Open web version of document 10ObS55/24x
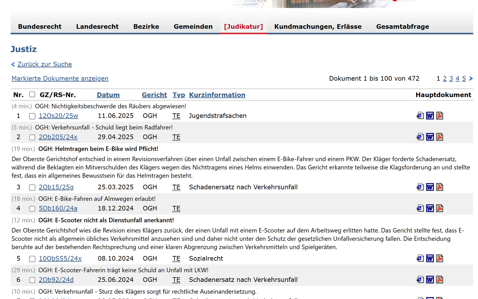478x299 pixels. tap(420, 259)
